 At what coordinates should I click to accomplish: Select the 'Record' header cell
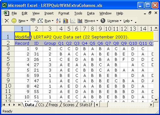(x=22, y=43)
